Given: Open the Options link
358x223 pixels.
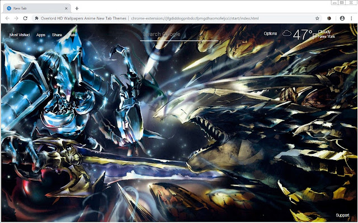Looking at the screenshot, I should [x=270, y=33].
